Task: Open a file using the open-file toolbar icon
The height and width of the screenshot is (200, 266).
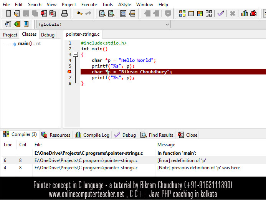Action: [17, 13]
